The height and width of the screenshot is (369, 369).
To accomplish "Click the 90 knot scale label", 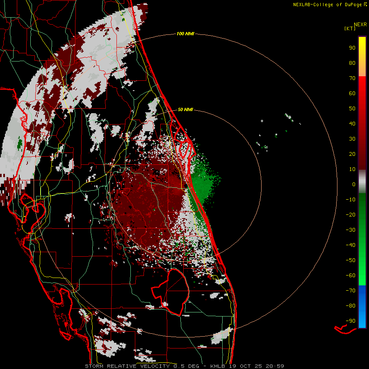I will pyautogui.click(x=352, y=48).
